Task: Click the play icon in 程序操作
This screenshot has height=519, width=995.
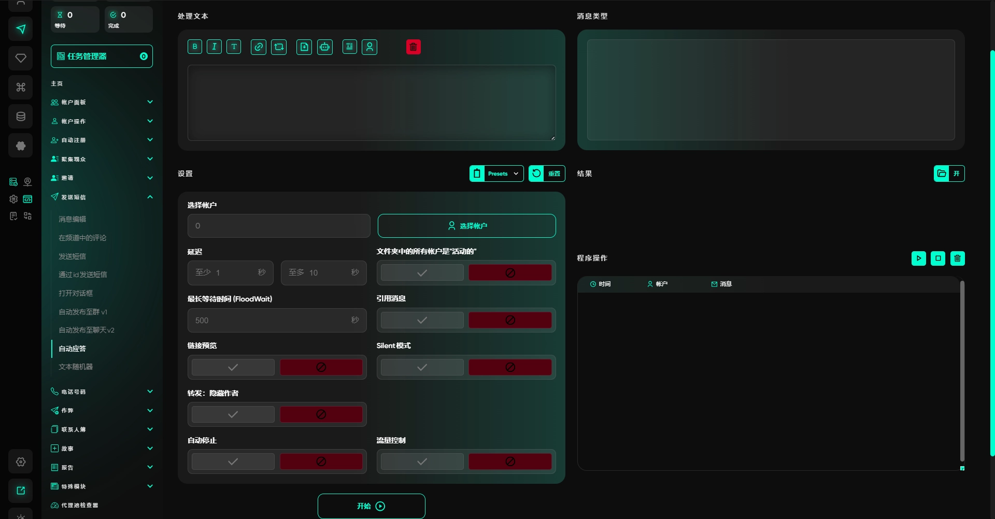Action: [919, 258]
